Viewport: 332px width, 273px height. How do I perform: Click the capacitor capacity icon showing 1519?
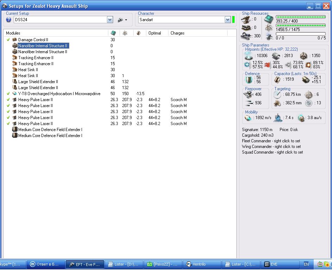point(277,80)
